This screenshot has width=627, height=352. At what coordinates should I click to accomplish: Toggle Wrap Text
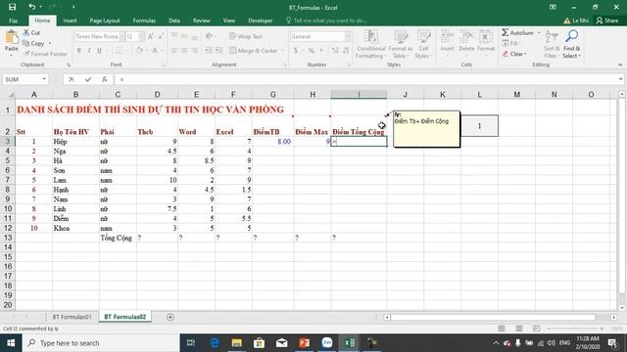click(x=246, y=36)
